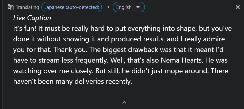Click the Live Caption heading
The image size is (244, 109).
click(32, 18)
